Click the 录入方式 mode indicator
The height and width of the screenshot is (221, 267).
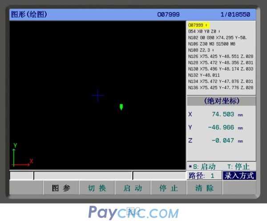coord(239,176)
